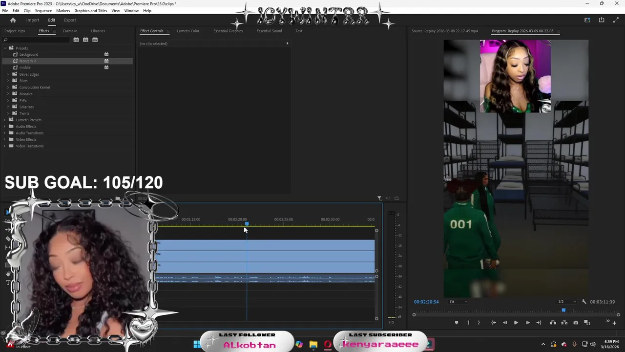Click the Home icon in the workspace bar

(x=13, y=20)
